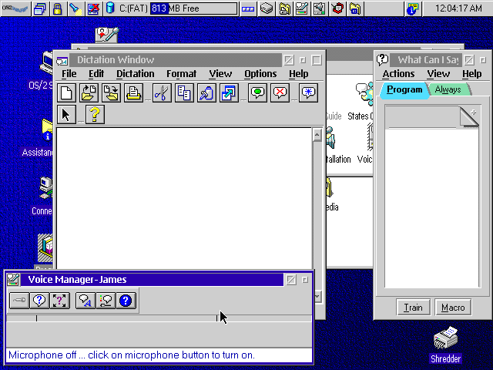Click the Print icon in Dictation toolbar

[133, 93]
